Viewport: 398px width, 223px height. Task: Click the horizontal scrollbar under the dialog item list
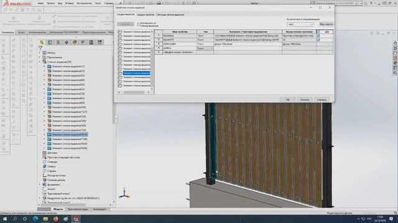click(134, 92)
